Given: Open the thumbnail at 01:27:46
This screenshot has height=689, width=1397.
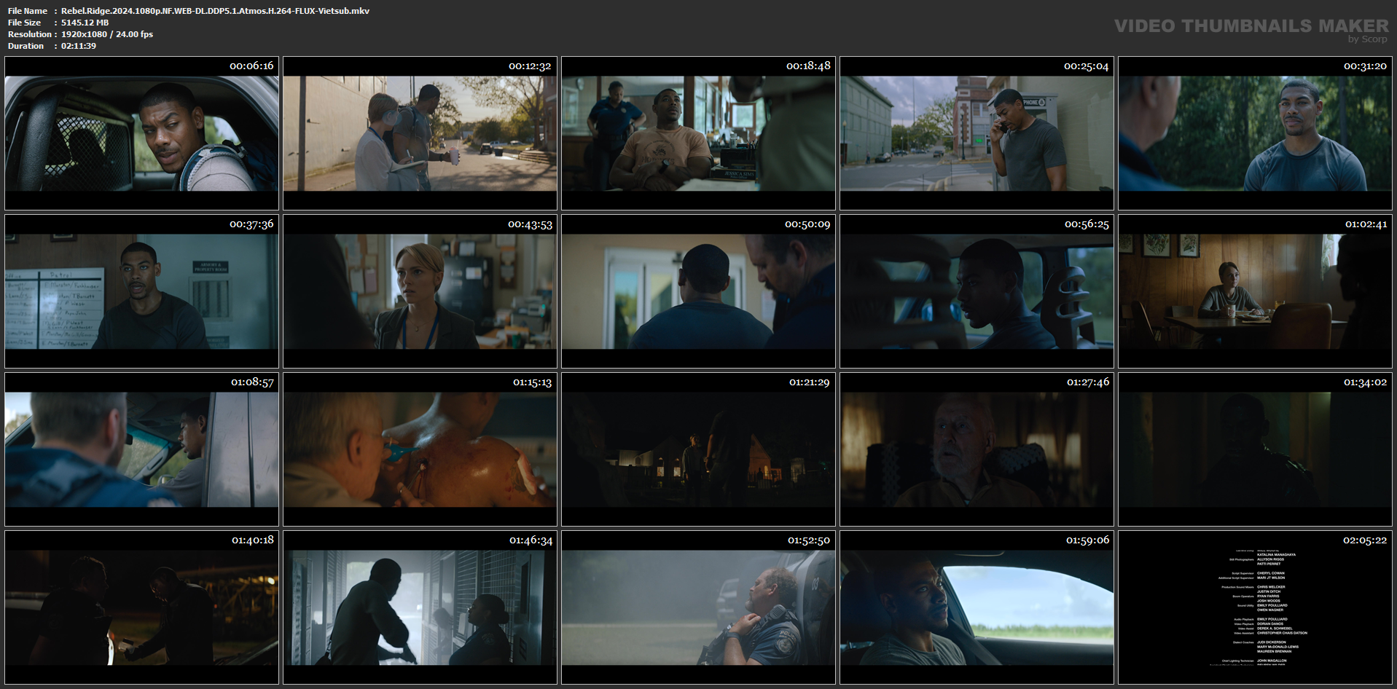Looking at the screenshot, I should coord(977,449).
